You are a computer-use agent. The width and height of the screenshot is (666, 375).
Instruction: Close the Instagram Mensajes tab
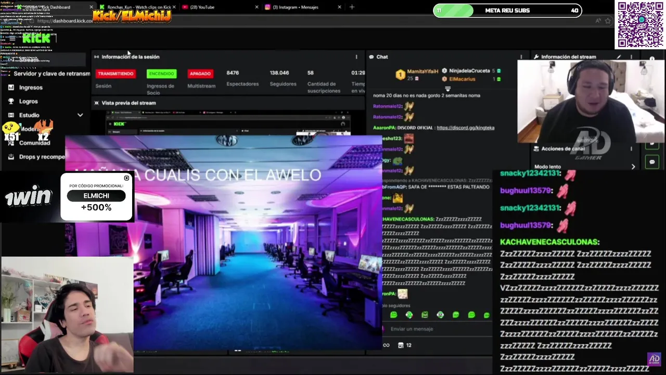(340, 7)
